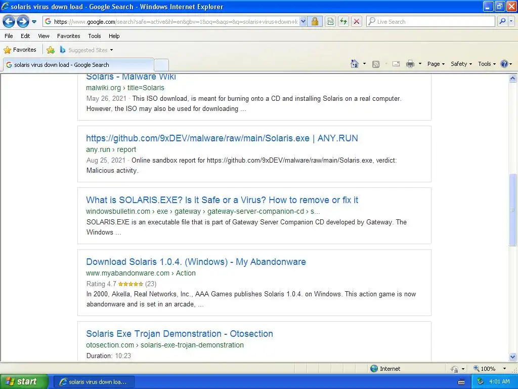
Task: Open the File menu
Action: 9,36
